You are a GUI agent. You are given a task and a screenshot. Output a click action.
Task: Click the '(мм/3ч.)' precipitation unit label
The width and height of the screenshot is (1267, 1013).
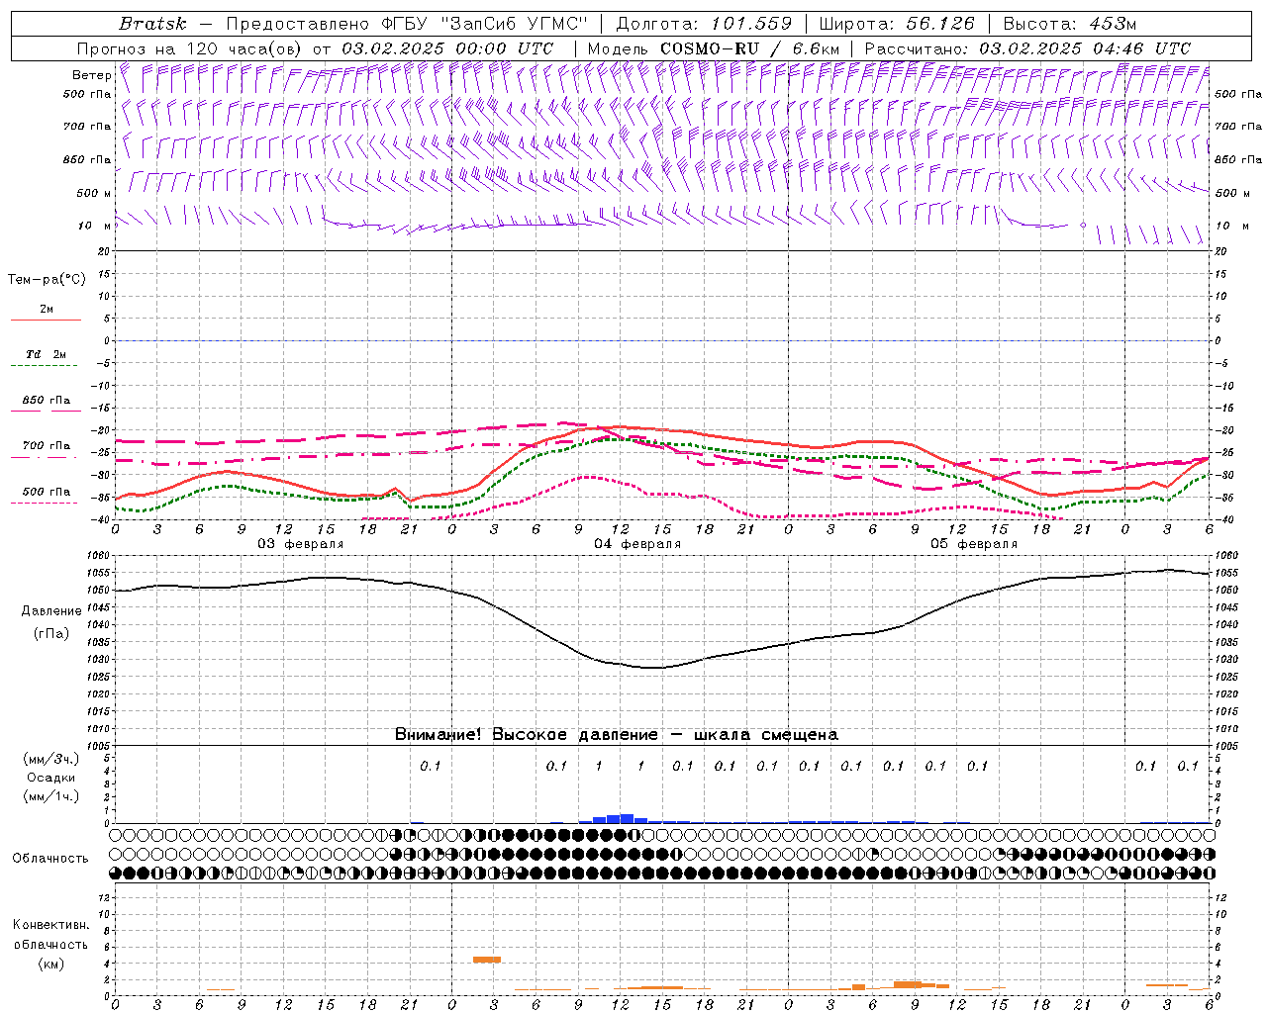(x=50, y=759)
